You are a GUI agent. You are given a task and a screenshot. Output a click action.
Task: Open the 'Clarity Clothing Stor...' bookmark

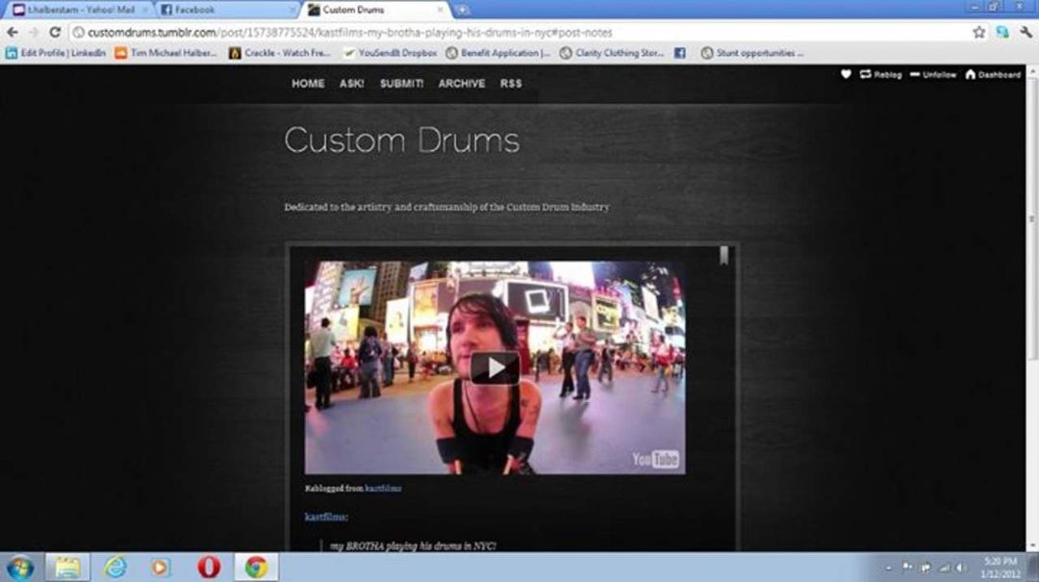point(612,53)
